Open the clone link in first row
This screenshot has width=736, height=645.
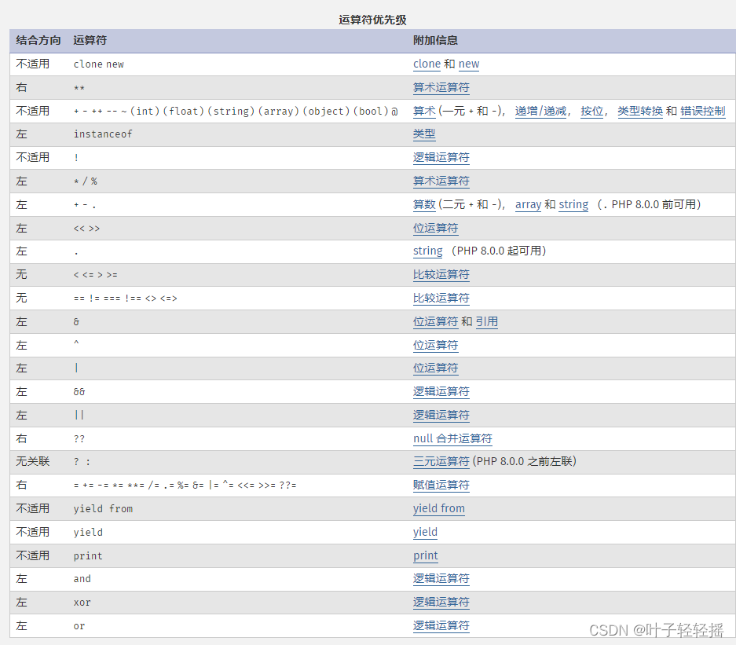click(x=427, y=64)
